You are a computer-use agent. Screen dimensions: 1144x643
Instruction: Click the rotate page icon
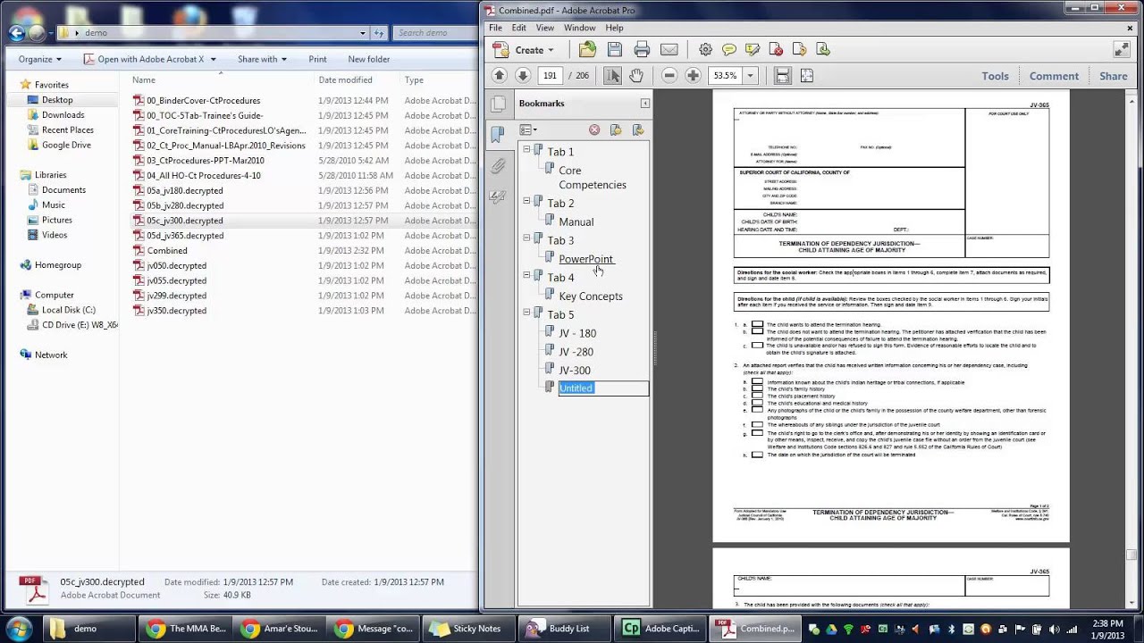[x=799, y=50]
